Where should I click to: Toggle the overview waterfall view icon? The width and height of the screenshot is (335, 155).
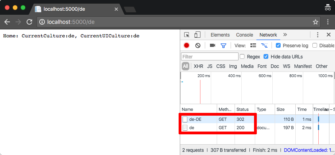[264, 45]
